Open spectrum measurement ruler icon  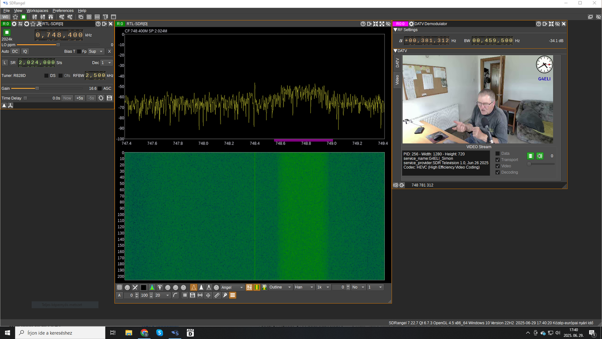tap(217, 295)
